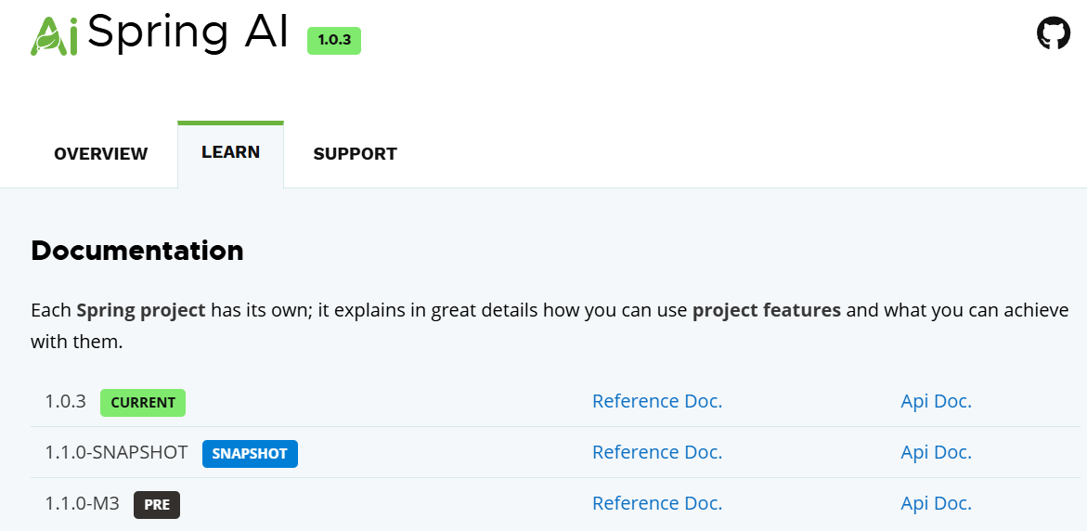Viewport: 1087px width, 531px height.
Task: Click the green 1.0.3 version badge in header
Action: pyautogui.click(x=334, y=40)
